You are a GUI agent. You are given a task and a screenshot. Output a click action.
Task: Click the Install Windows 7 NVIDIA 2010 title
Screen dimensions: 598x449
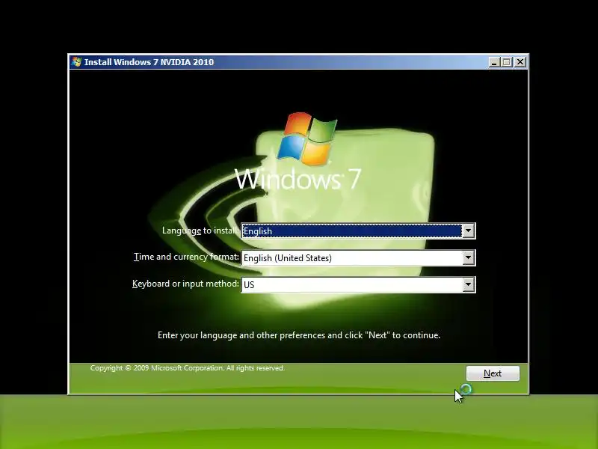coord(149,62)
